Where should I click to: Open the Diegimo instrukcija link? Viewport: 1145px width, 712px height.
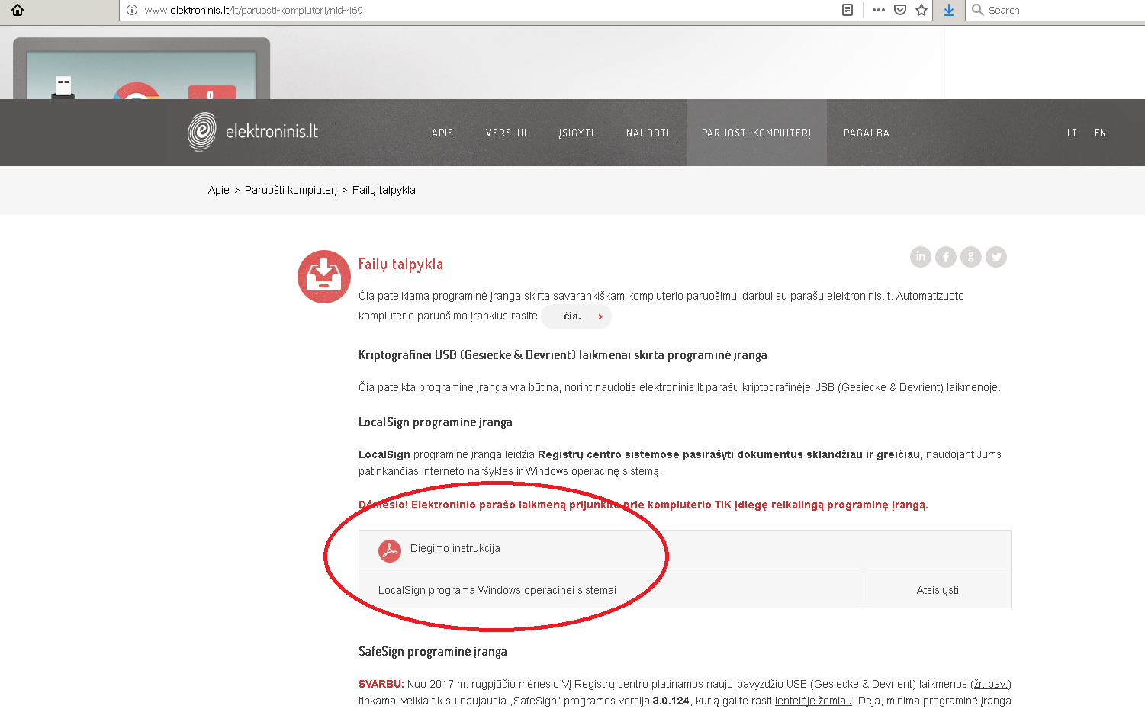point(455,548)
